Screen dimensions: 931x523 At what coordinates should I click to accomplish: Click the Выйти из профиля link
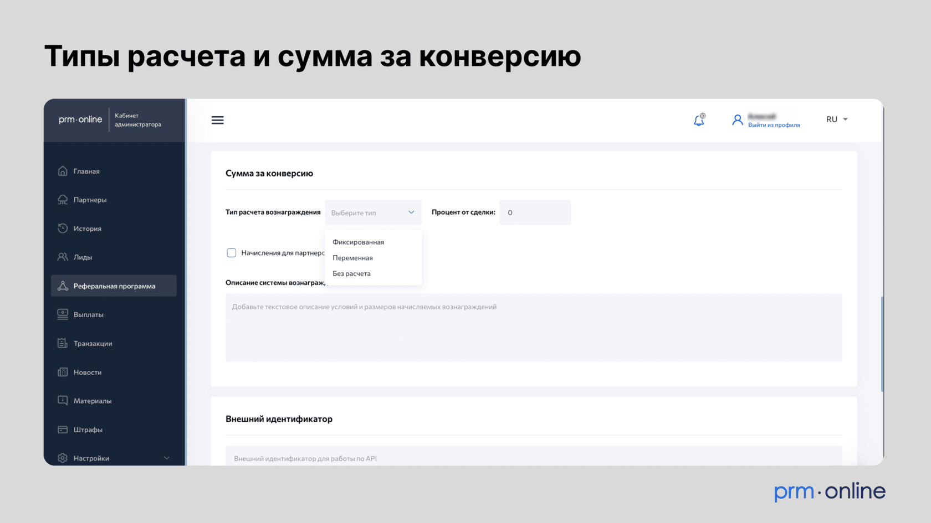(774, 125)
